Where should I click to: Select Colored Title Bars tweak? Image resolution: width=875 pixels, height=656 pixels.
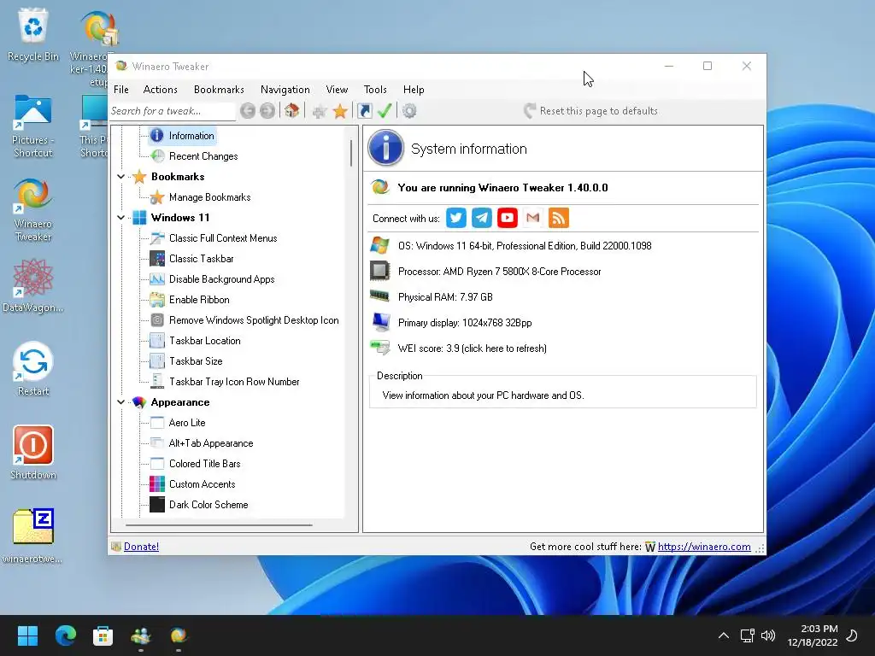click(x=204, y=464)
